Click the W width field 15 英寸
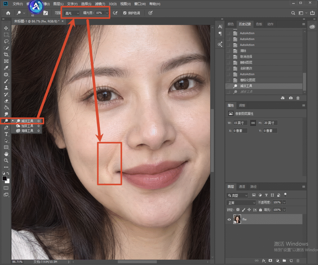The width and height of the screenshot is (318, 265). click(240, 123)
